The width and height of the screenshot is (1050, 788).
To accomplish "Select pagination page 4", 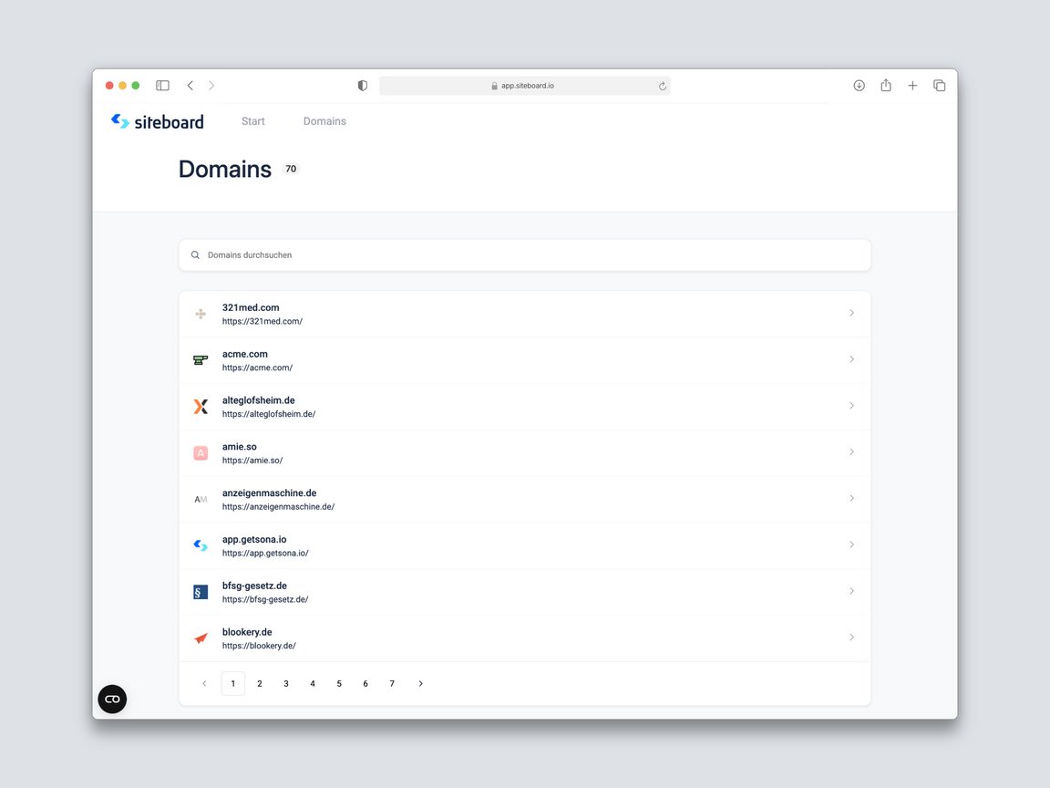I will click(313, 683).
